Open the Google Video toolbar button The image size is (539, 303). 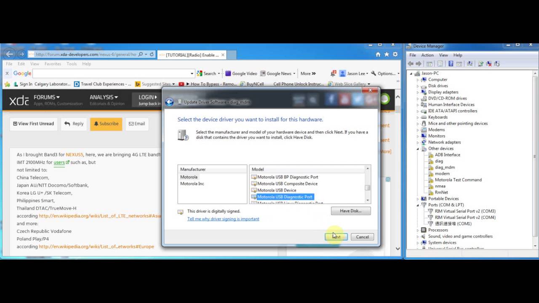241,73
